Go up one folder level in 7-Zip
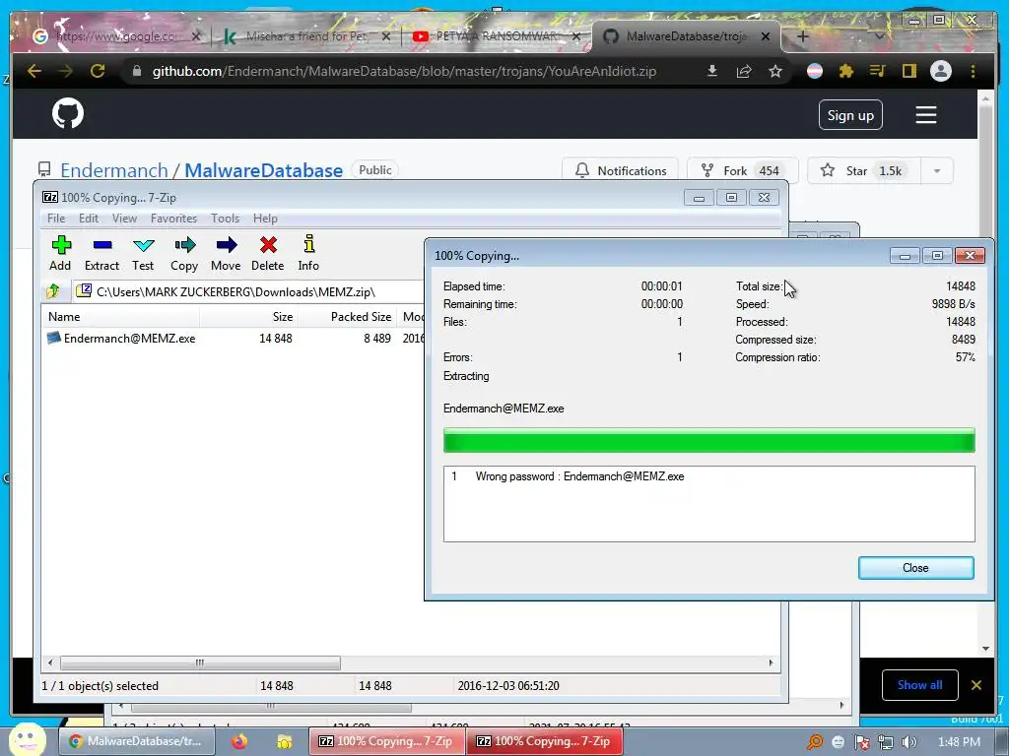Viewport: 1009px width, 756px height. click(54, 291)
